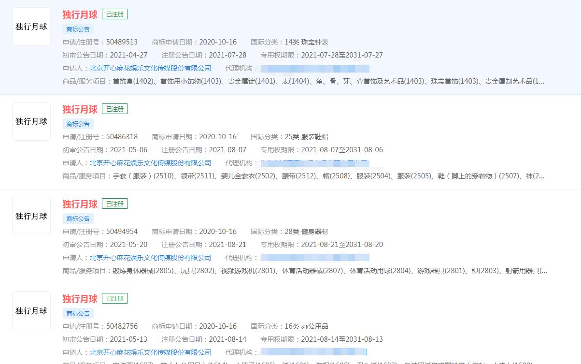Open 商标公告 tag for 16类 办公用品 entry
This screenshot has height=364, width=581.
pyautogui.click(x=78, y=313)
